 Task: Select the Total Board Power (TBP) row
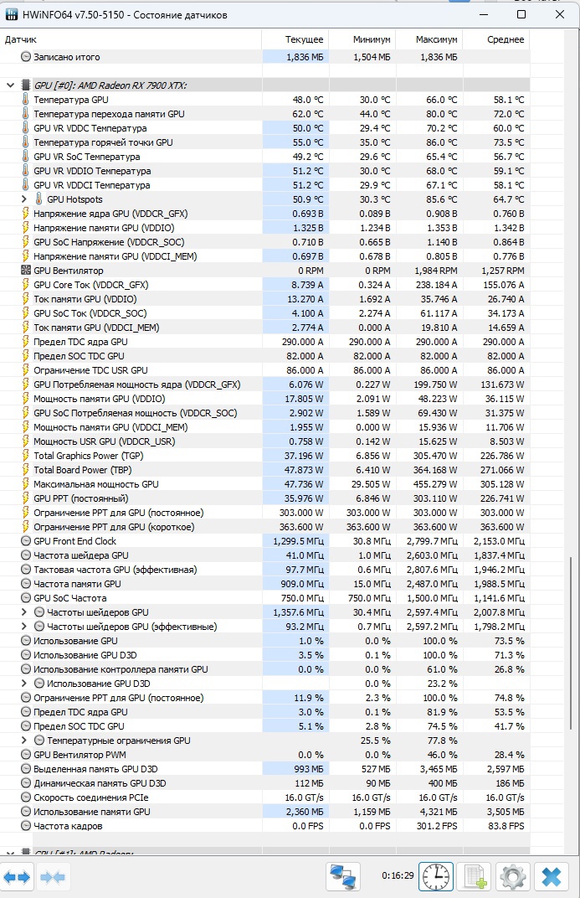pyautogui.click(x=264, y=470)
